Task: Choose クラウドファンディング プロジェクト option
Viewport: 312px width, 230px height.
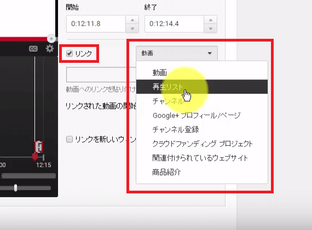Action: point(202,144)
